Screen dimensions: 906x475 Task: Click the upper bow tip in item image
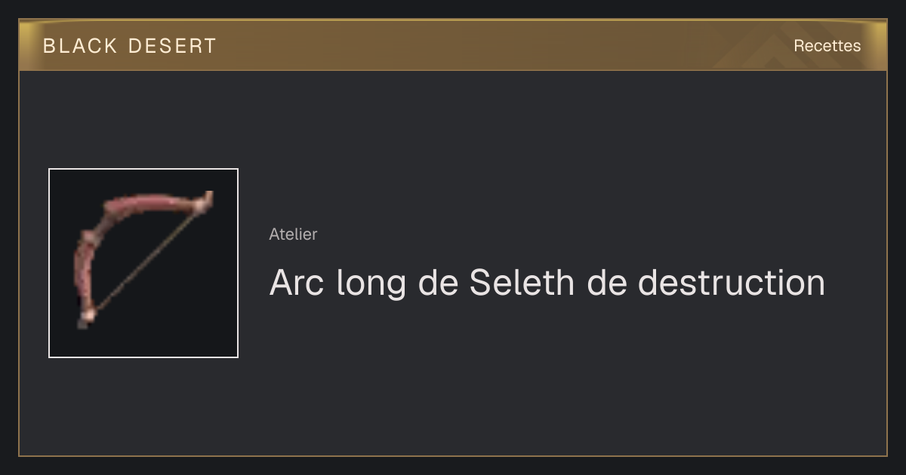pos(206,201)
